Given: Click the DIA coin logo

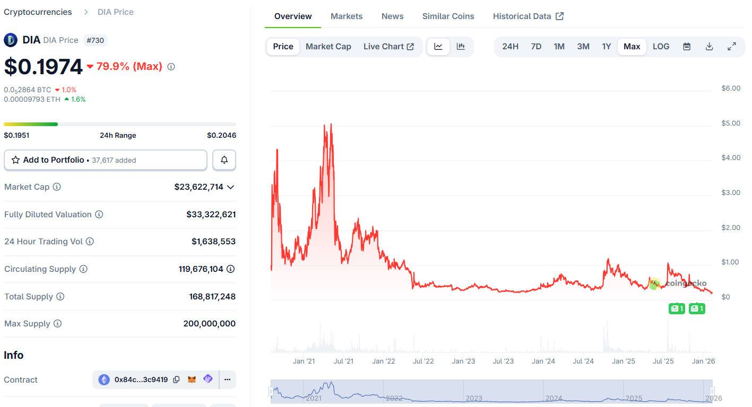Looking at the screenshot, I should pyautogui.click(x=11, y=40).
